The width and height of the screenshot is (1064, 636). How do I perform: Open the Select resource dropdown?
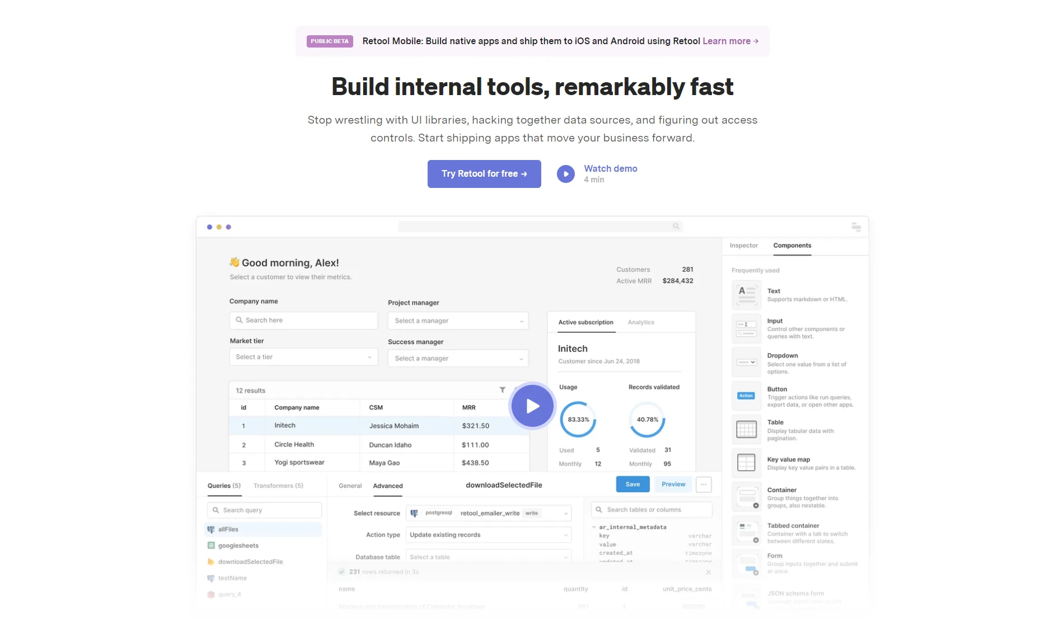tap(489, 513)
